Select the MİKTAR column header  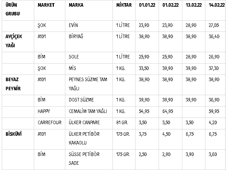[x=124, y=6]
